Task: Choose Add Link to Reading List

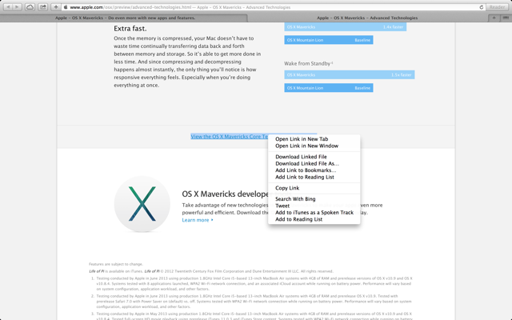Action: [x=314, y=178]
